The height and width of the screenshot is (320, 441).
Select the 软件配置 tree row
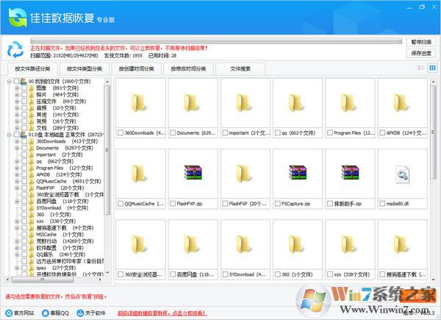pos(60,248)
